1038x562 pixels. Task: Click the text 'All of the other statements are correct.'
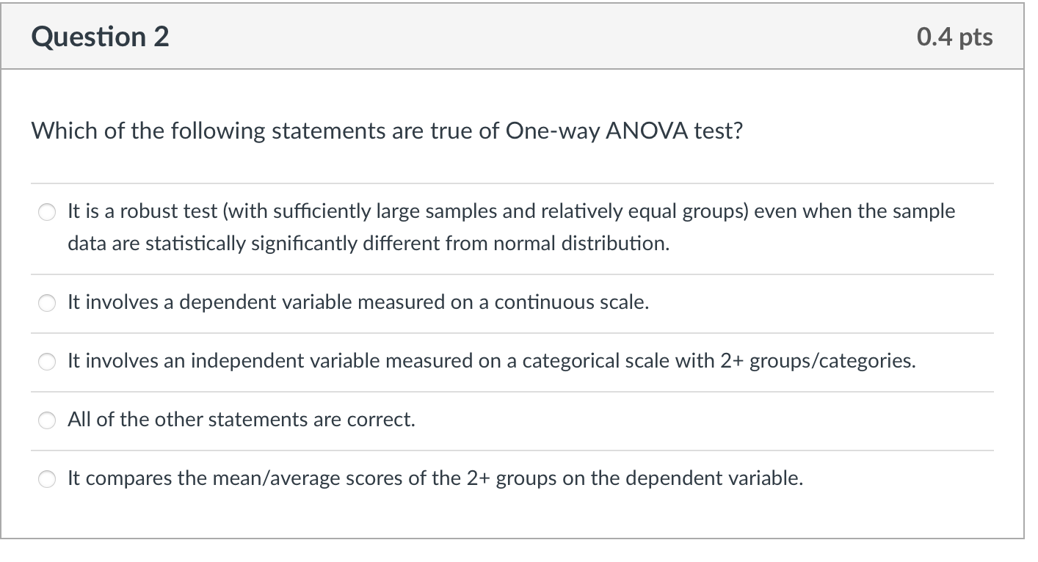point(242,420)
